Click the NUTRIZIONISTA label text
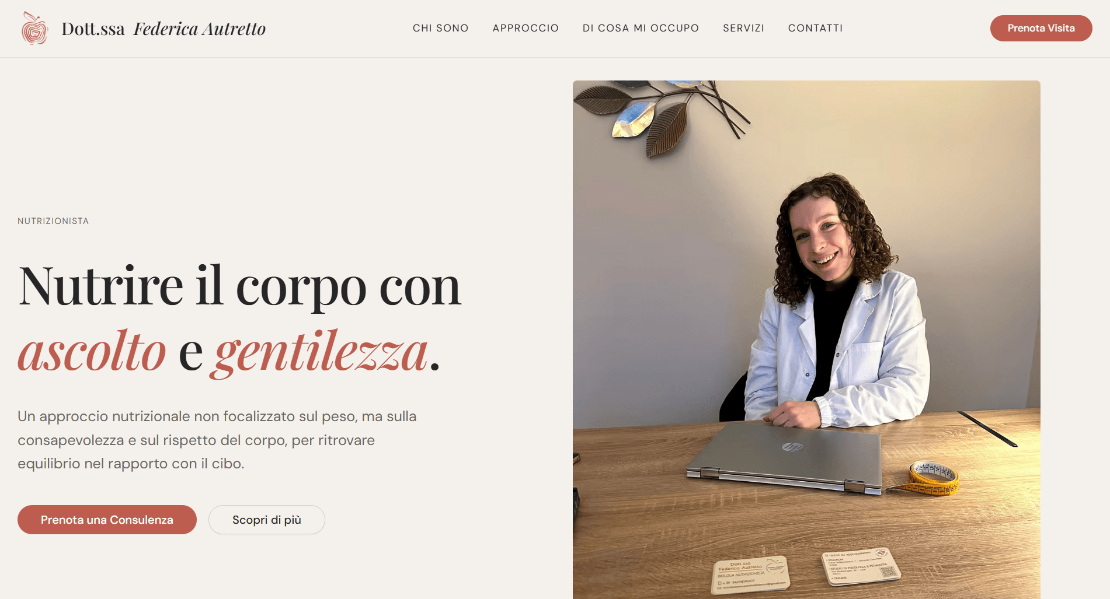Screen dimensions: 1110x599 tap(53, 221)
